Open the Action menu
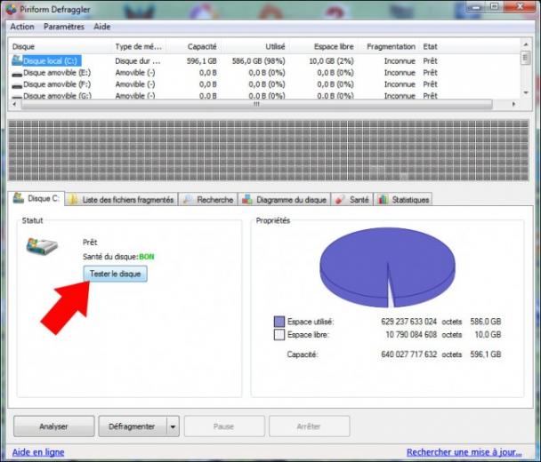 click(22, 27)
